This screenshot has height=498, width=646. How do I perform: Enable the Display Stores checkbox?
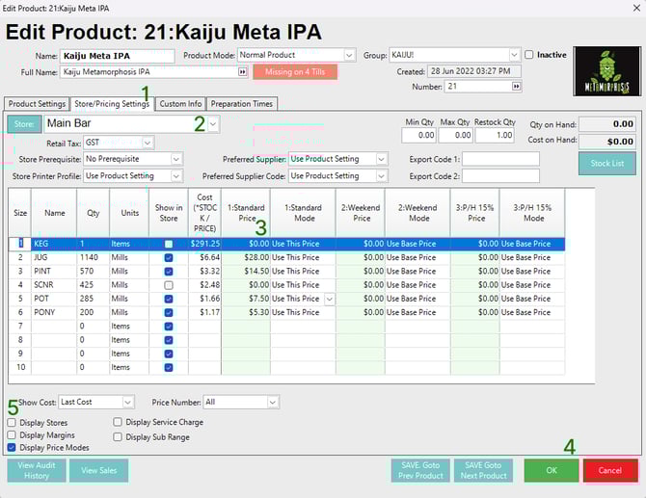point(12,422)
